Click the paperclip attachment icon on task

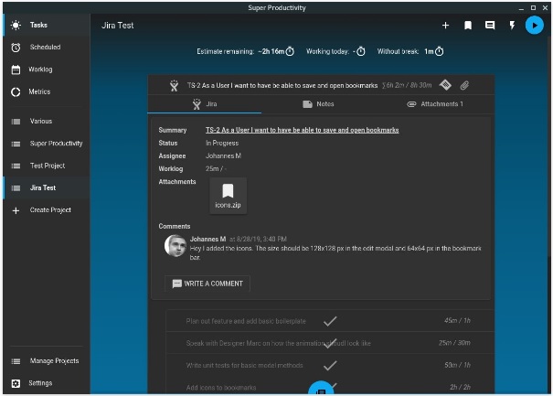[x=465, y=85]
